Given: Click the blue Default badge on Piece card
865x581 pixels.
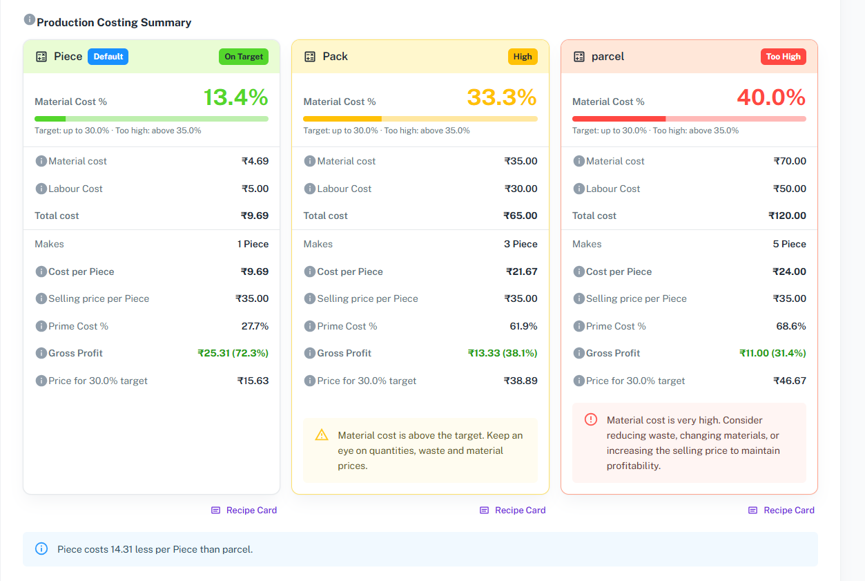Looking at the screenshot, I should pos(108,57).
